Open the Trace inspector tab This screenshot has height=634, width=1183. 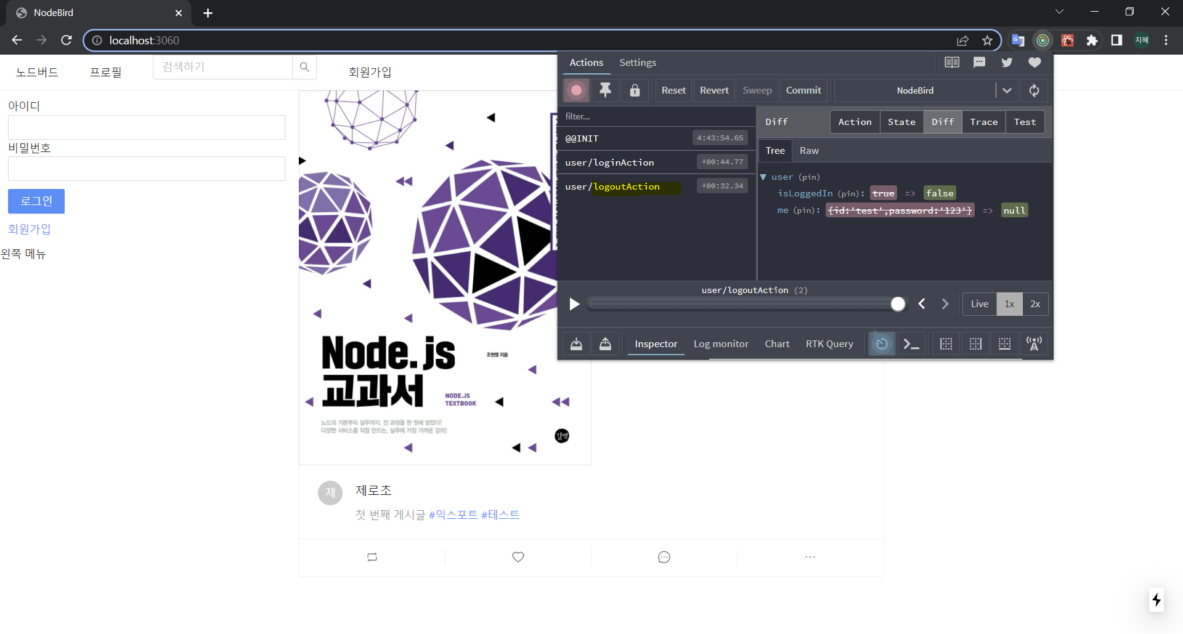click(983, 122)
